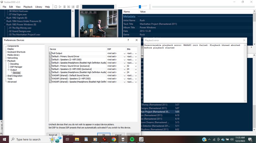Uncheck Default : Primary Sound Driver device
Image resolution: width=256 pixels, height=143 pixels.
[50, 56]
